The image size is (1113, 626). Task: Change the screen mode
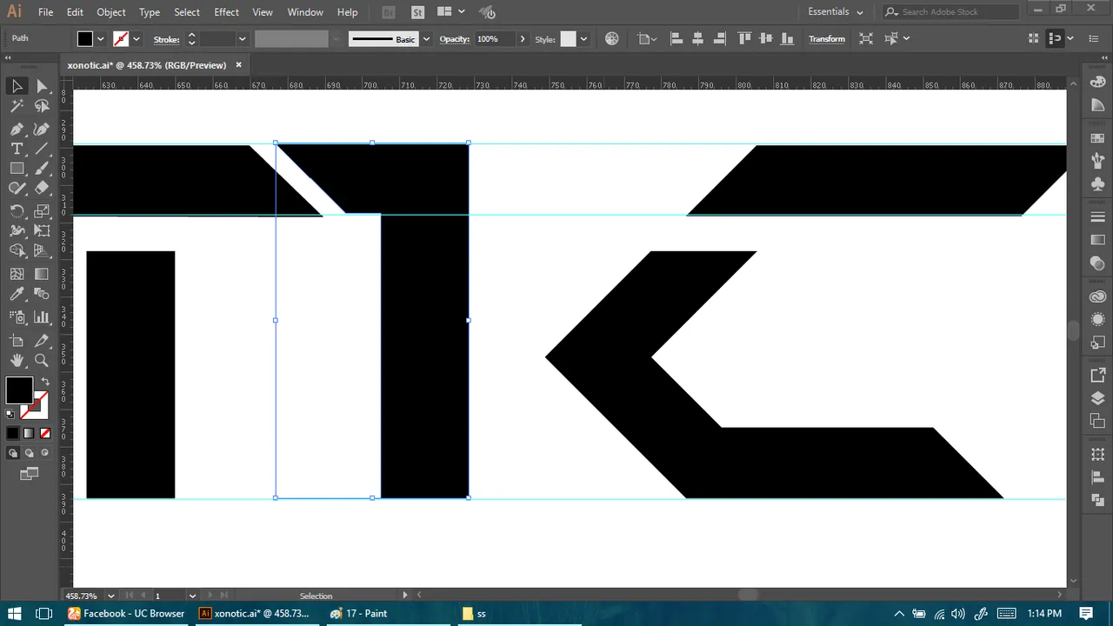[x=30, y=474]
